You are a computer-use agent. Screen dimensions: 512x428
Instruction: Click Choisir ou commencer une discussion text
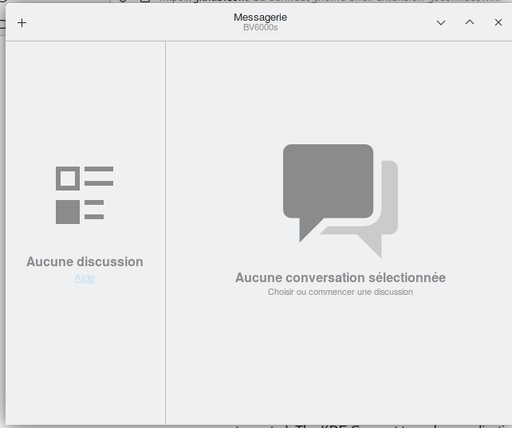click(341, 292)
